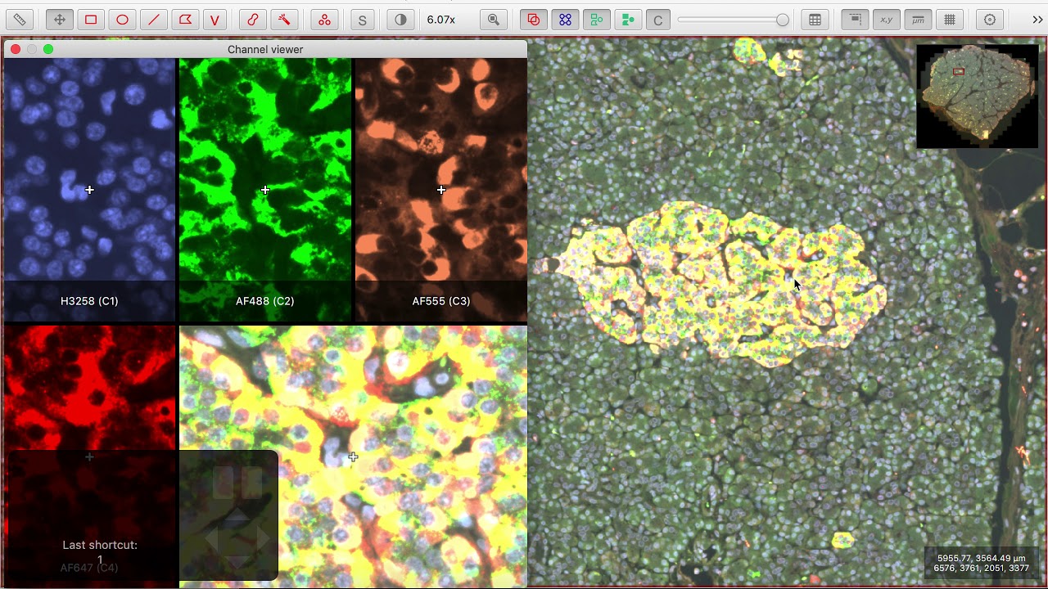
Task: Select AF647 (C4) red channel panel
Action: click(89, 456)
